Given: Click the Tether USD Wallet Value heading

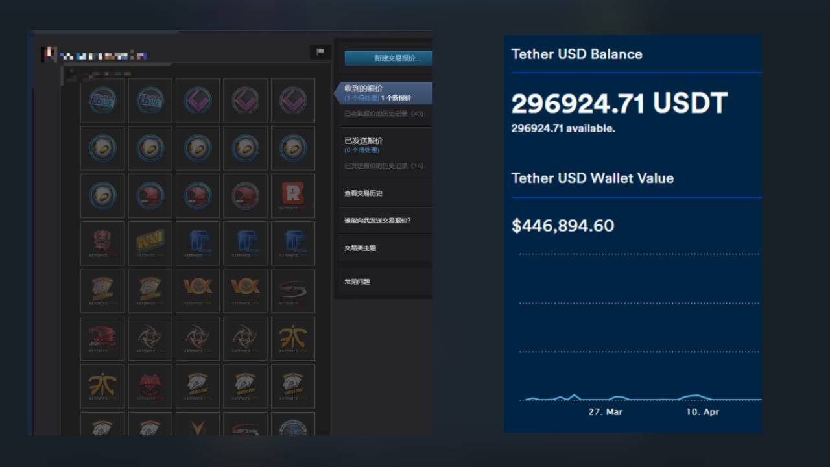Looking at the screenshot, I should [592, 178].
